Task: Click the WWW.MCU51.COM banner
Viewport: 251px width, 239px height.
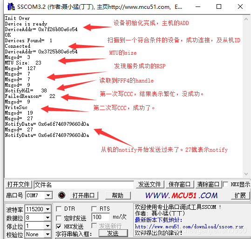Action: coord(182,195)
